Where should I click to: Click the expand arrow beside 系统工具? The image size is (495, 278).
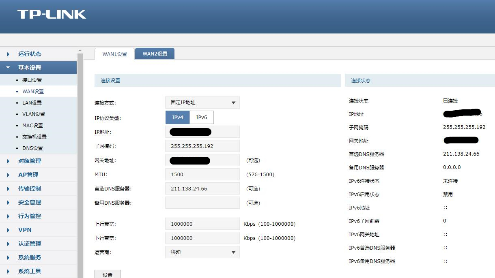click(7, 271)
